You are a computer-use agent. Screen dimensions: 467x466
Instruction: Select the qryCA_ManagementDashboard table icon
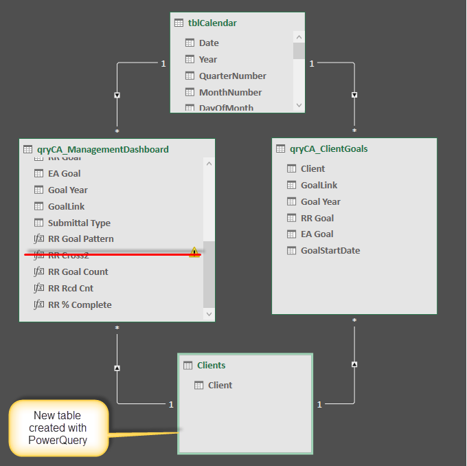27,149
